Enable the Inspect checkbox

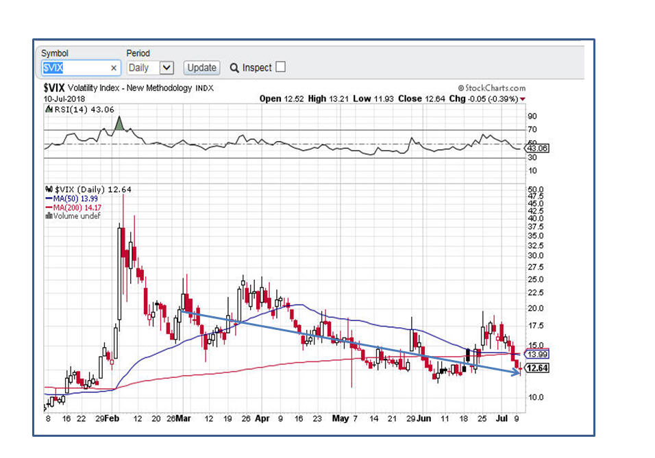(x=280, y=67)
